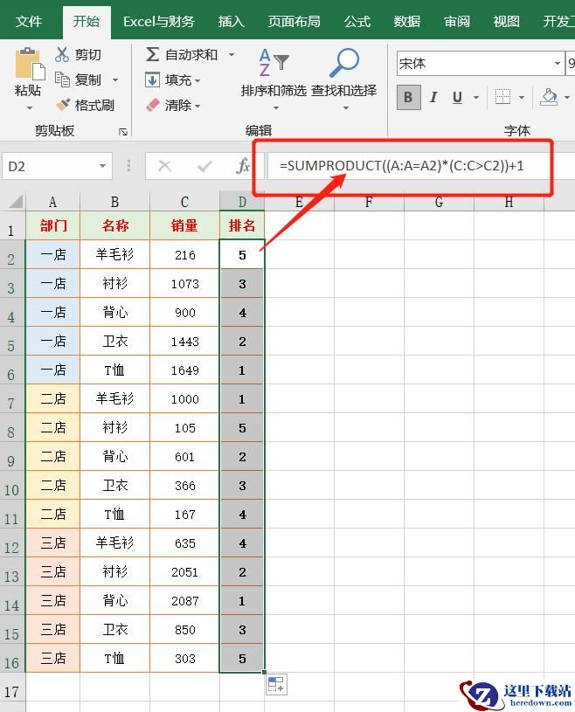Click sales cell 1073
Viewport: 575px width, 712px height.
(184, 284)
